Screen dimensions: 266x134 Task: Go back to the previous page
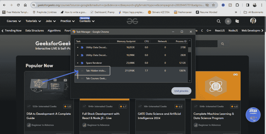point(4,5)
